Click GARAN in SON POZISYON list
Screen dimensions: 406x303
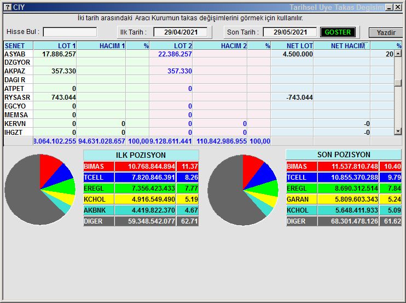[x=301, y=199]
